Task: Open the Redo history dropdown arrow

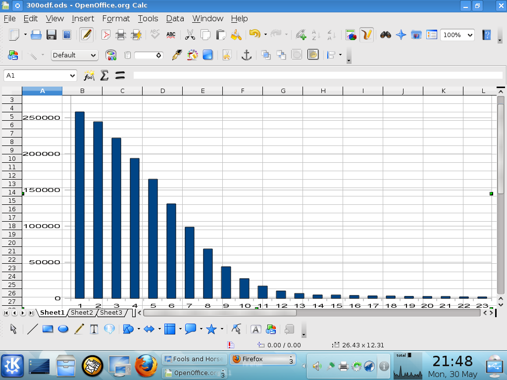Action: click(286, 34)
